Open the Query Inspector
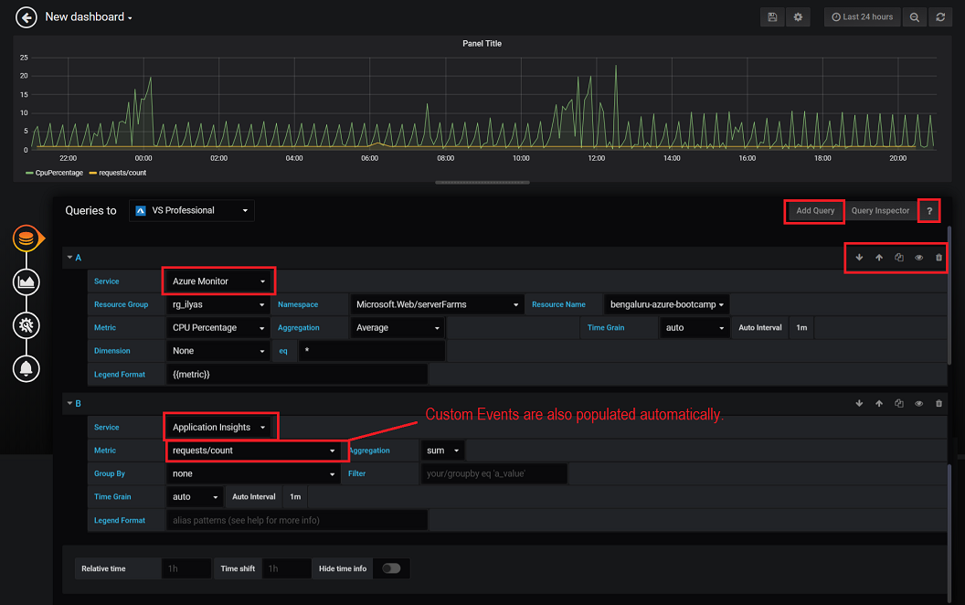The height and width of the screenshot is (605, 965). 880,210
